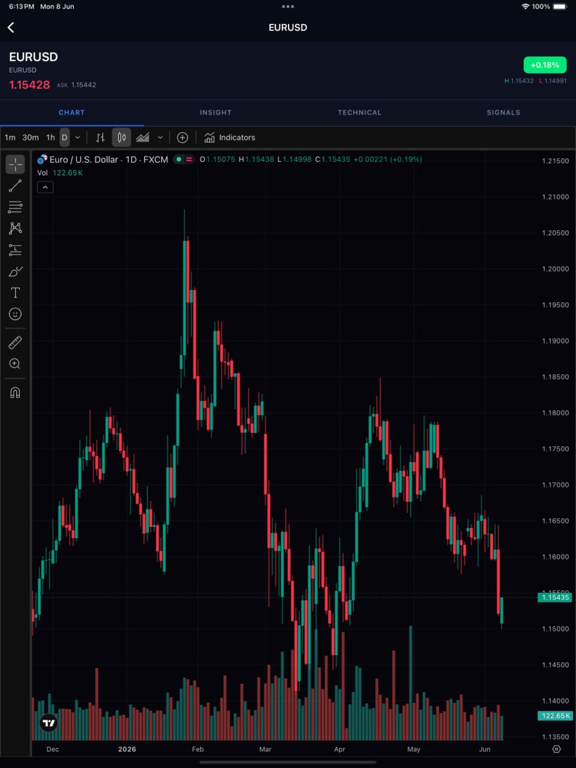Open chart settings gear icon
Viewport: 576px width, 768px height.
coord(556,749)
